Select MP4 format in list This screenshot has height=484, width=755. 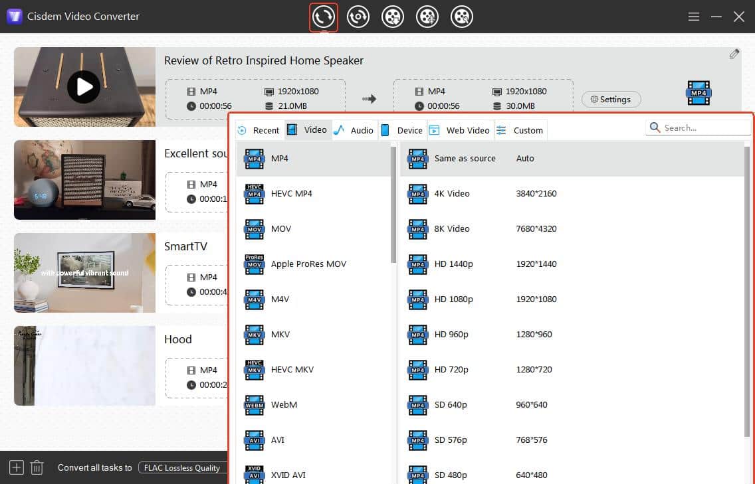[314, 158]
